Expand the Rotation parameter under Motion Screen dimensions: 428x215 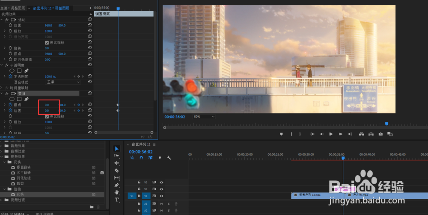(x=5, y=48)
